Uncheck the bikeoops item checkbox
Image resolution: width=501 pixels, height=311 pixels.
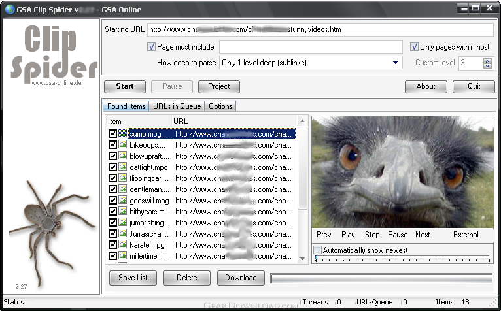tap(112, 145)
